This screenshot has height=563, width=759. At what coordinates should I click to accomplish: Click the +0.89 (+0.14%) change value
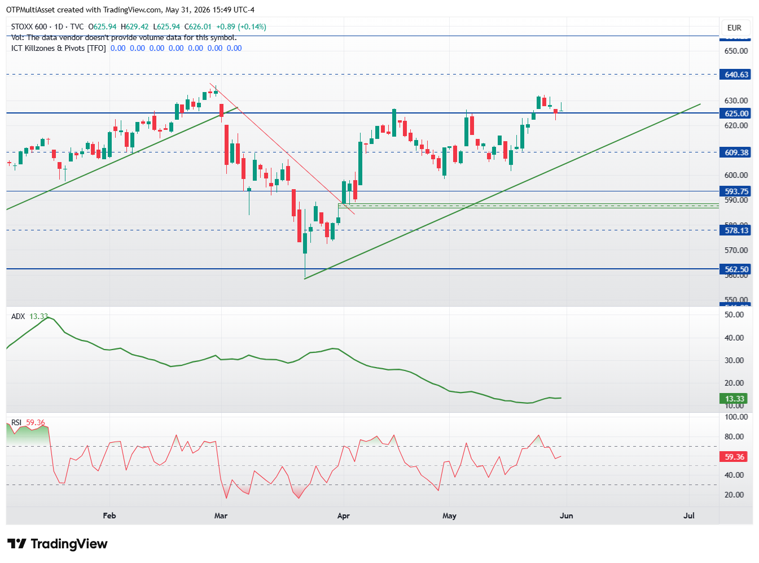coord(241,27)
